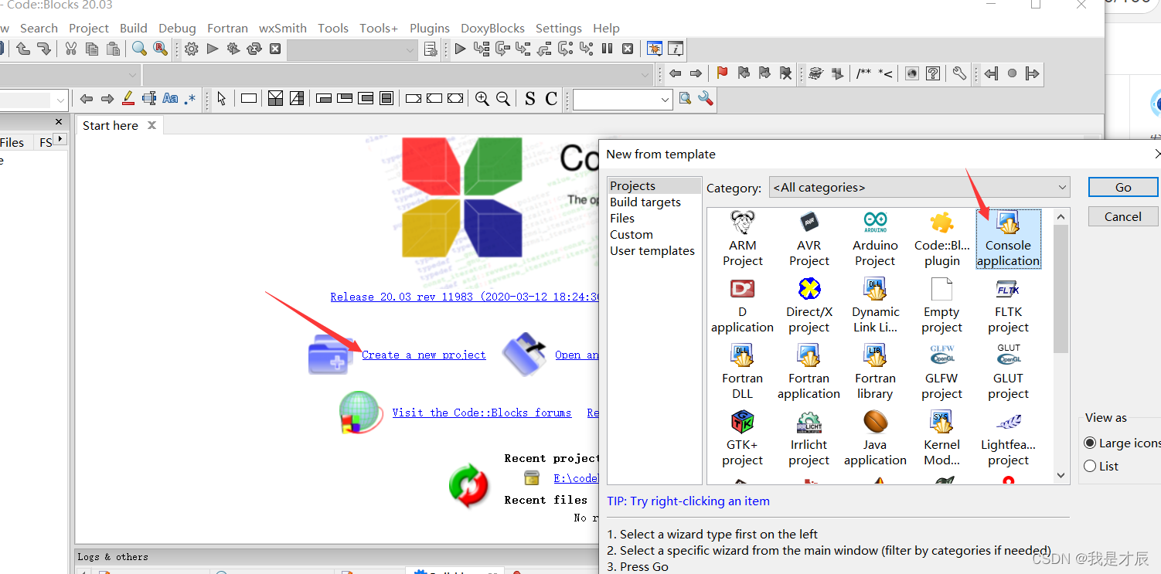Screen dimensions: 1161x574
Task: Switch to the Start here tab
Action: [111, 125]
